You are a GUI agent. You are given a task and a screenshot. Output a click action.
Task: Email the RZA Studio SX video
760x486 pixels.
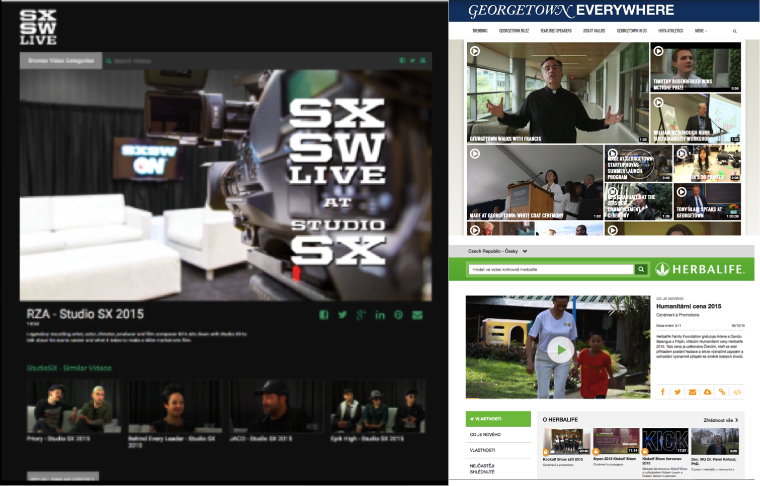(417, 315)
